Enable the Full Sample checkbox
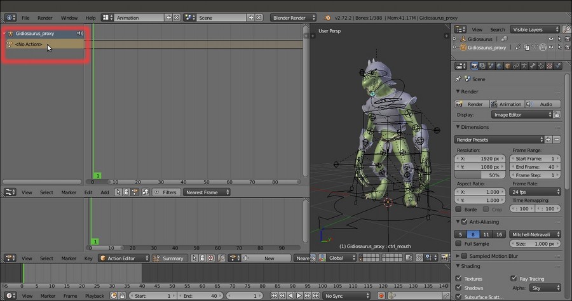The width and height of the screenshot is (572, 301). (458, 243)
